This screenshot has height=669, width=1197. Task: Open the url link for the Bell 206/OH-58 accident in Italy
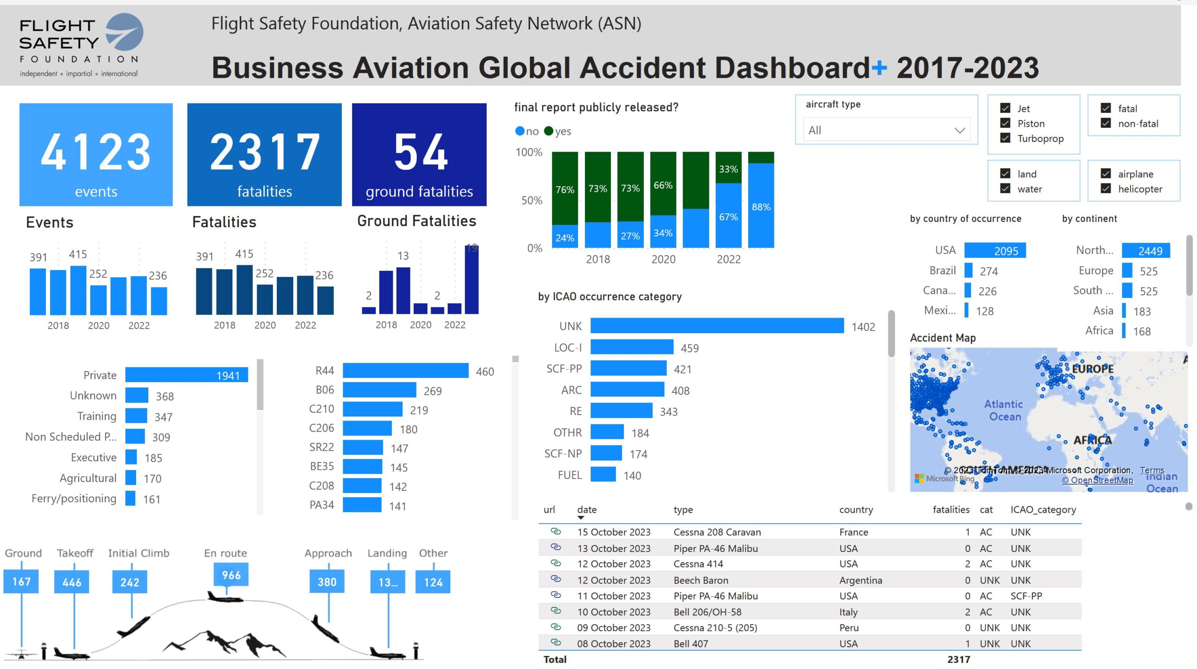tap(555, 611)
